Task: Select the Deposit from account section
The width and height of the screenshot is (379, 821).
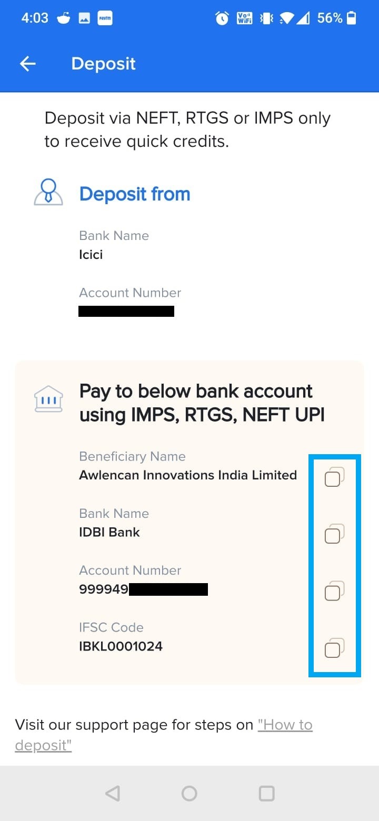Action: click(x=134, y=193)
